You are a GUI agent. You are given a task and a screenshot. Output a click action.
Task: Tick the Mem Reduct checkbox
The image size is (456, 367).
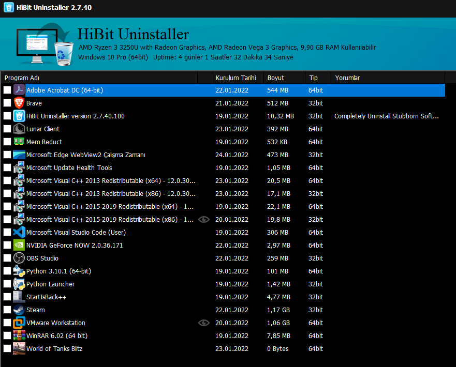click(7, 142)
